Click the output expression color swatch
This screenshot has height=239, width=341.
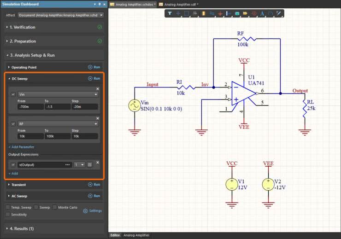pyautogui.click(x=90, y=164)
